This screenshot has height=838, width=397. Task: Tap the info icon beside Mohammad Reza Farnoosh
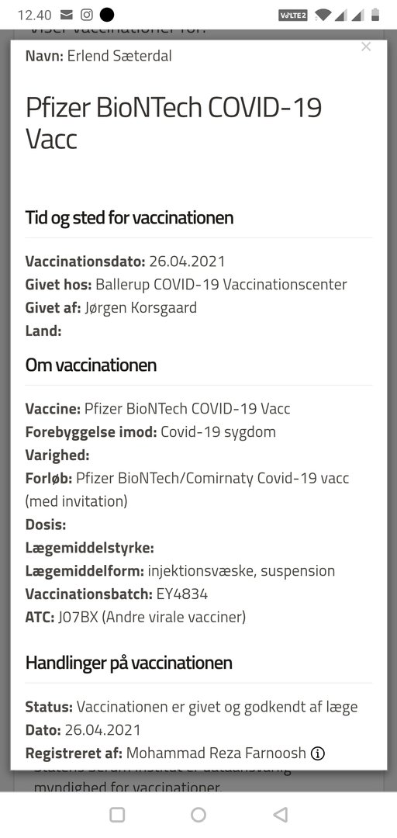pos(318,753)
